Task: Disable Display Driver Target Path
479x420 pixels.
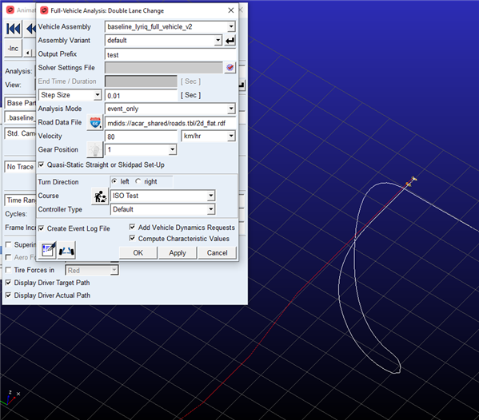Action: (x=9, y=283)
